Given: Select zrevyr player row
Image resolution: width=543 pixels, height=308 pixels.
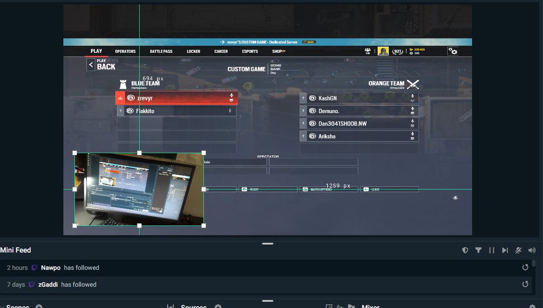Looking at the screenshot, I should [176, 98].
